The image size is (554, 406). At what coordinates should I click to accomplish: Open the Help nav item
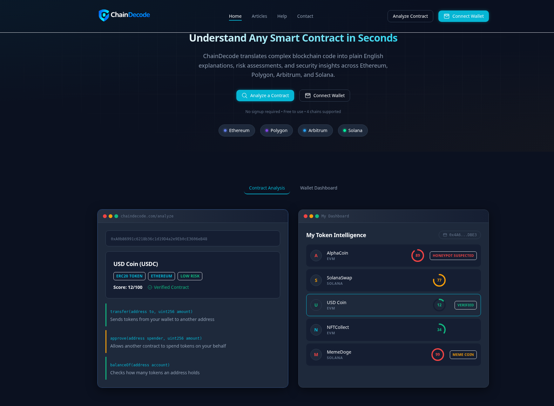(282, 16)
